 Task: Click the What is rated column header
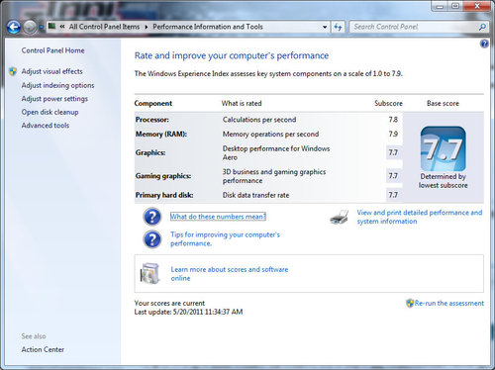pos(242,103)
